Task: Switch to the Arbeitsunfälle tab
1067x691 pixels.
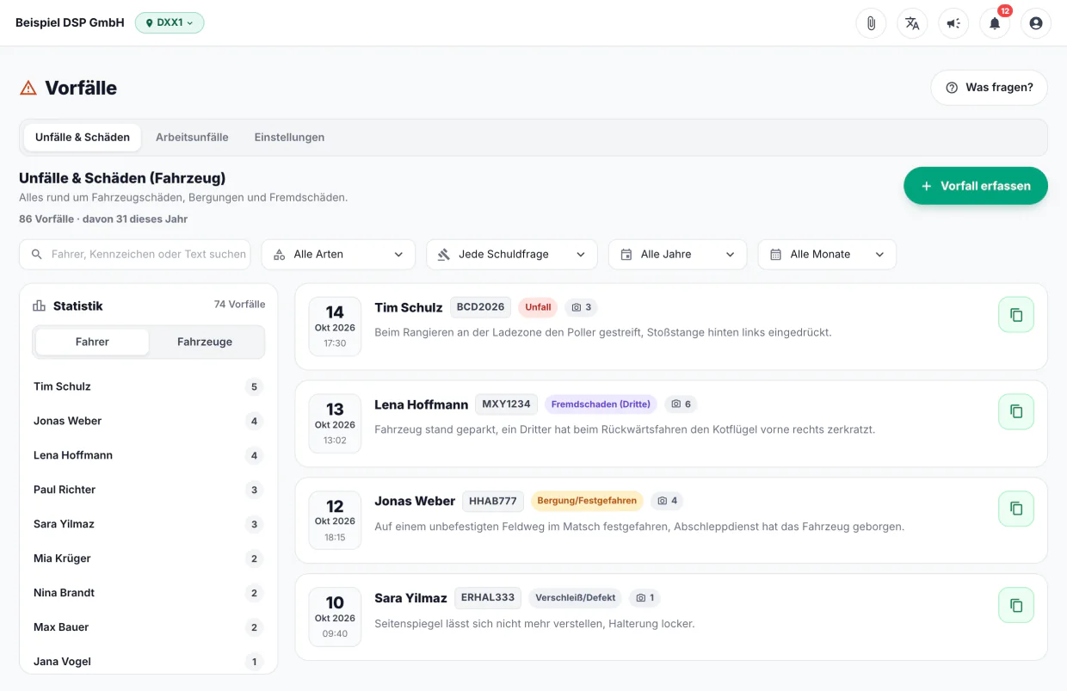Action: 192,137
